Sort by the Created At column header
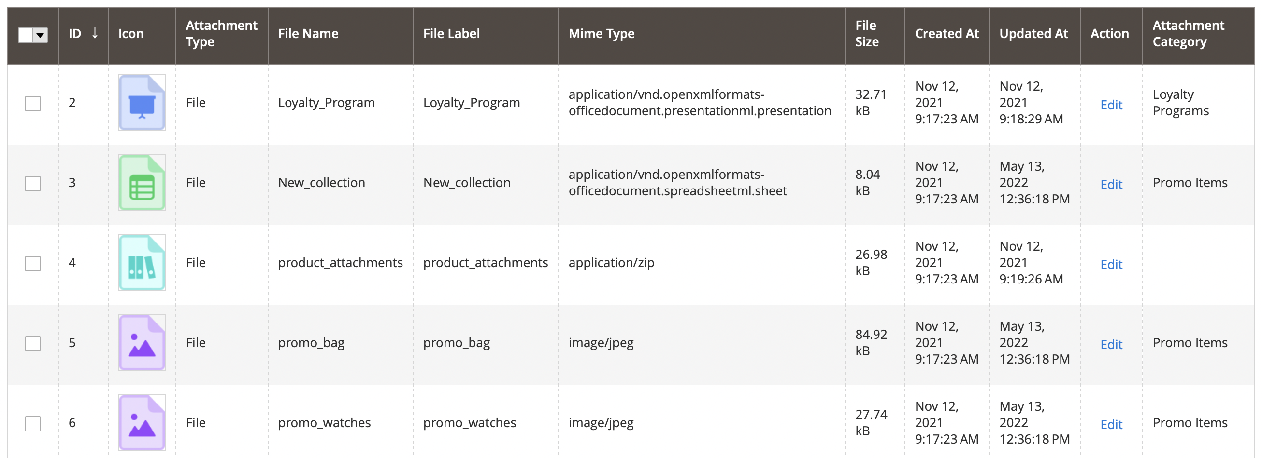The height and width of the screenshot is (458, 1262). pos(946,34)
